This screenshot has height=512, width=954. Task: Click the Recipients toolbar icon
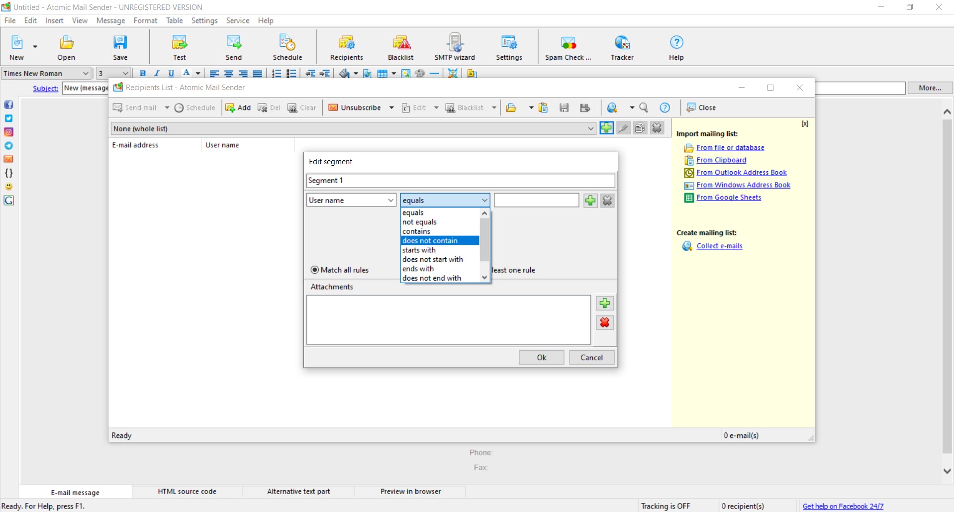346,47
